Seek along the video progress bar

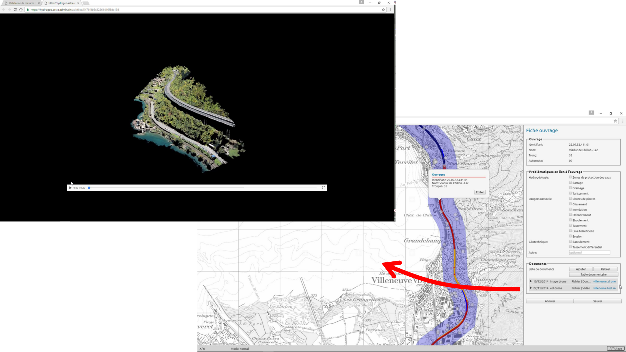pos(203,188)
